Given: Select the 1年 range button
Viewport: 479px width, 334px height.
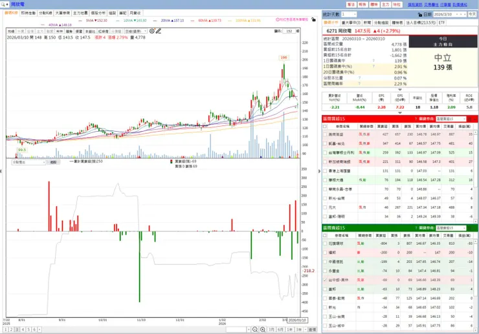Looking at the screenshot, I should (289, 329).
